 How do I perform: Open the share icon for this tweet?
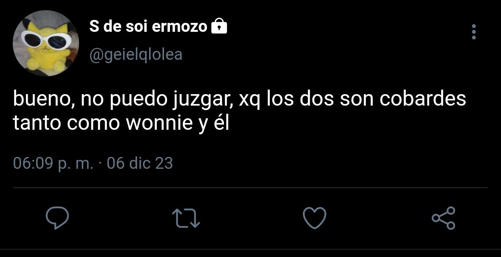[444, 218]
